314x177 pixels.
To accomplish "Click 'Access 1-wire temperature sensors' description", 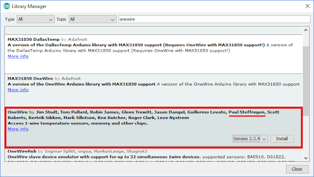I will pos(78,123).
